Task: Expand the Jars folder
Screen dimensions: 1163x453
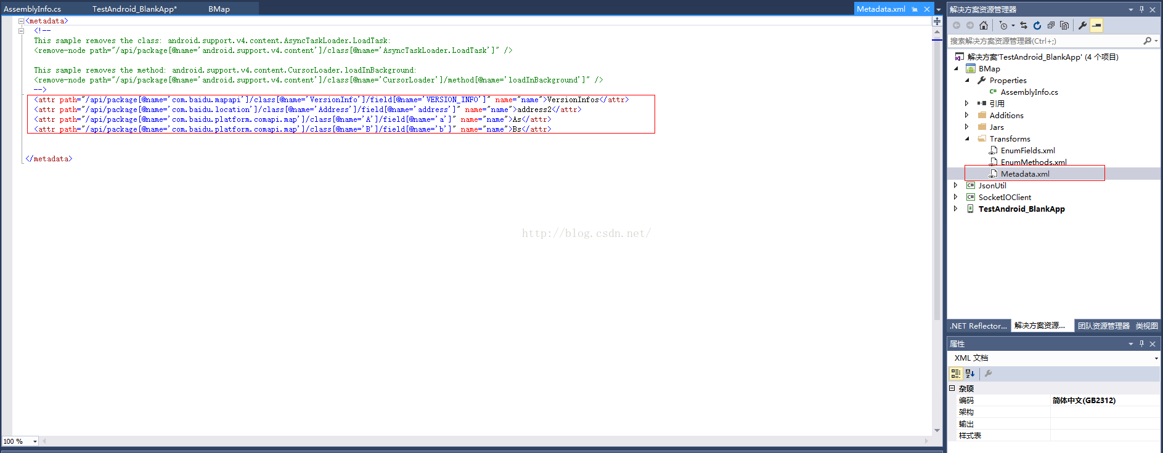Action: click(967, 127)
